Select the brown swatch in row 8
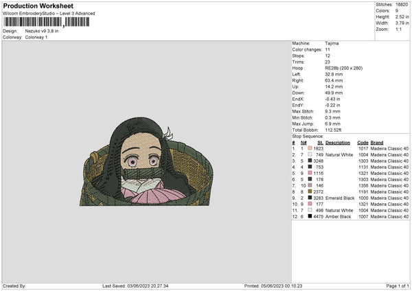Viewport: 412px width, 291px height. tap(310, 191)
